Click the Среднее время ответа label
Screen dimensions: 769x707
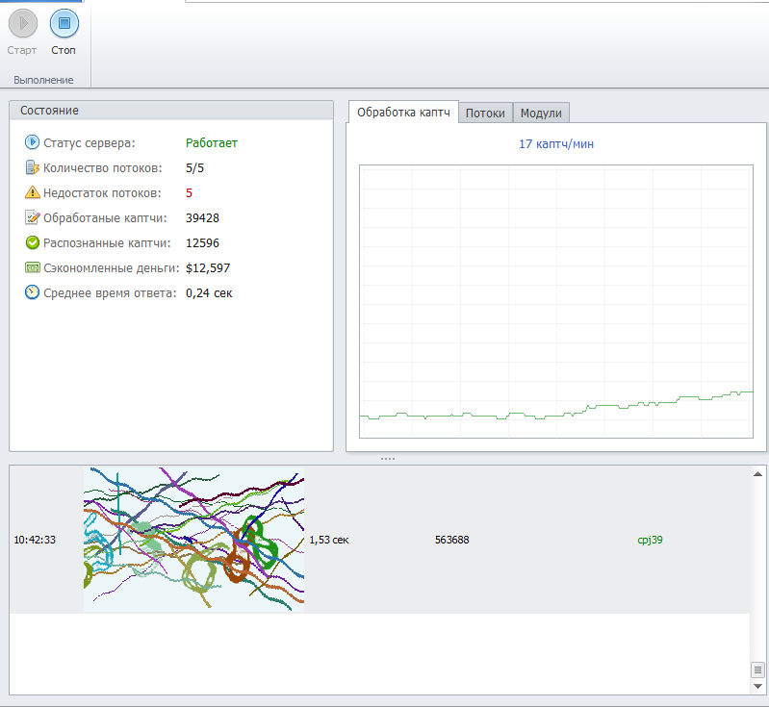(110, 293)
